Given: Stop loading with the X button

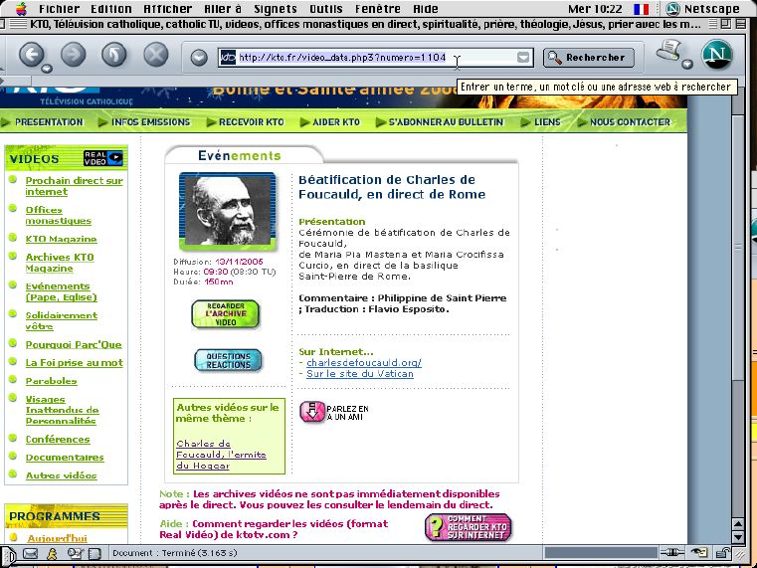Looking at the screenshot, I should point(156,54).
